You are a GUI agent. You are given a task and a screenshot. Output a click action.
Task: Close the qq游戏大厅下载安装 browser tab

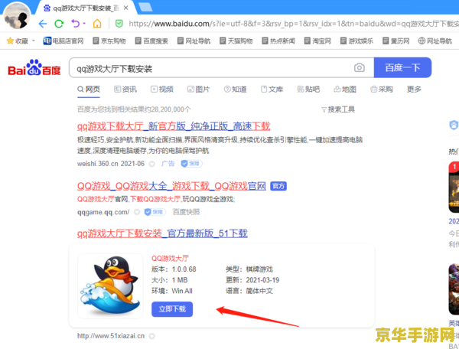[126, 8]
